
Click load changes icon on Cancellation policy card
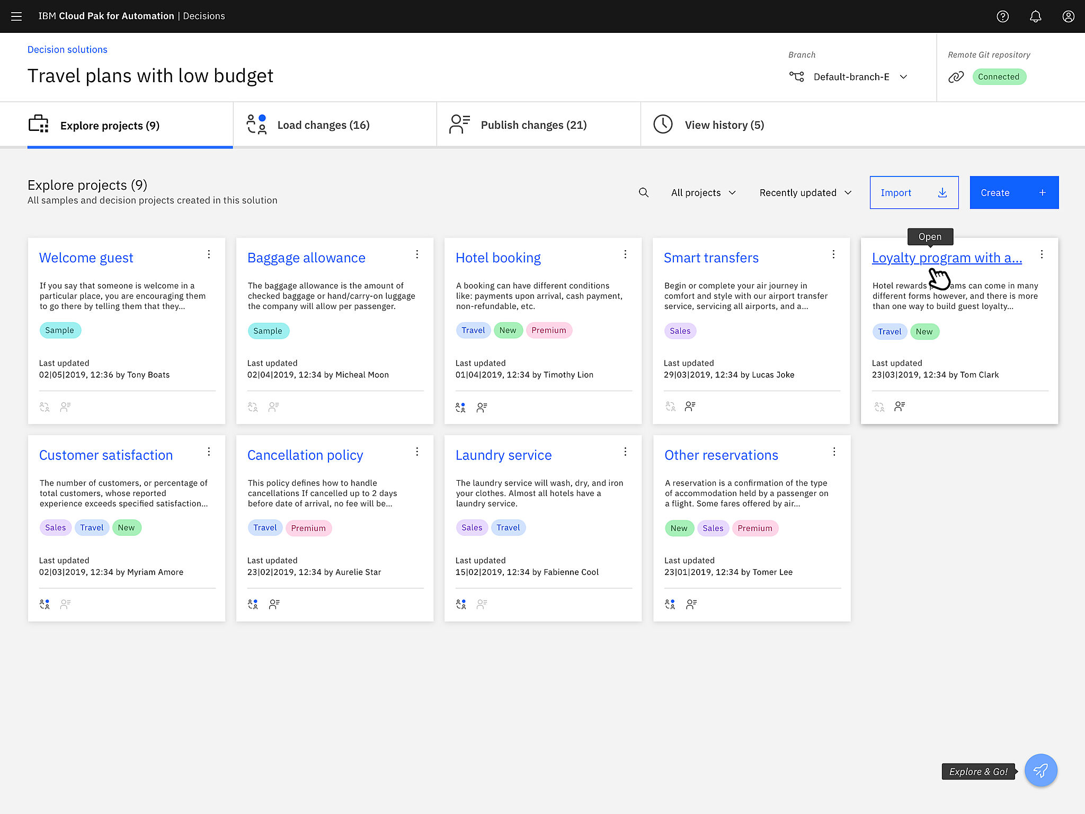[x=253, y=604]
